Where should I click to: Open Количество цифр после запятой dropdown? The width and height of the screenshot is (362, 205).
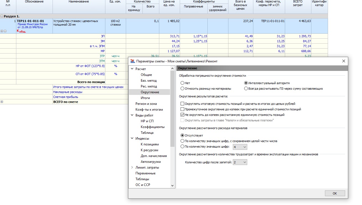(240, 162)
